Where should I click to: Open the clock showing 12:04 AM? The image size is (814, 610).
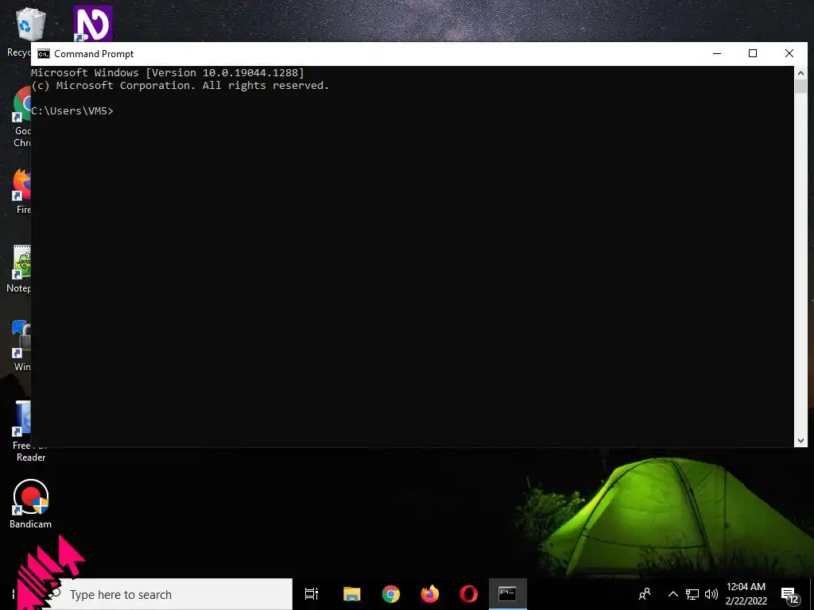746,594
